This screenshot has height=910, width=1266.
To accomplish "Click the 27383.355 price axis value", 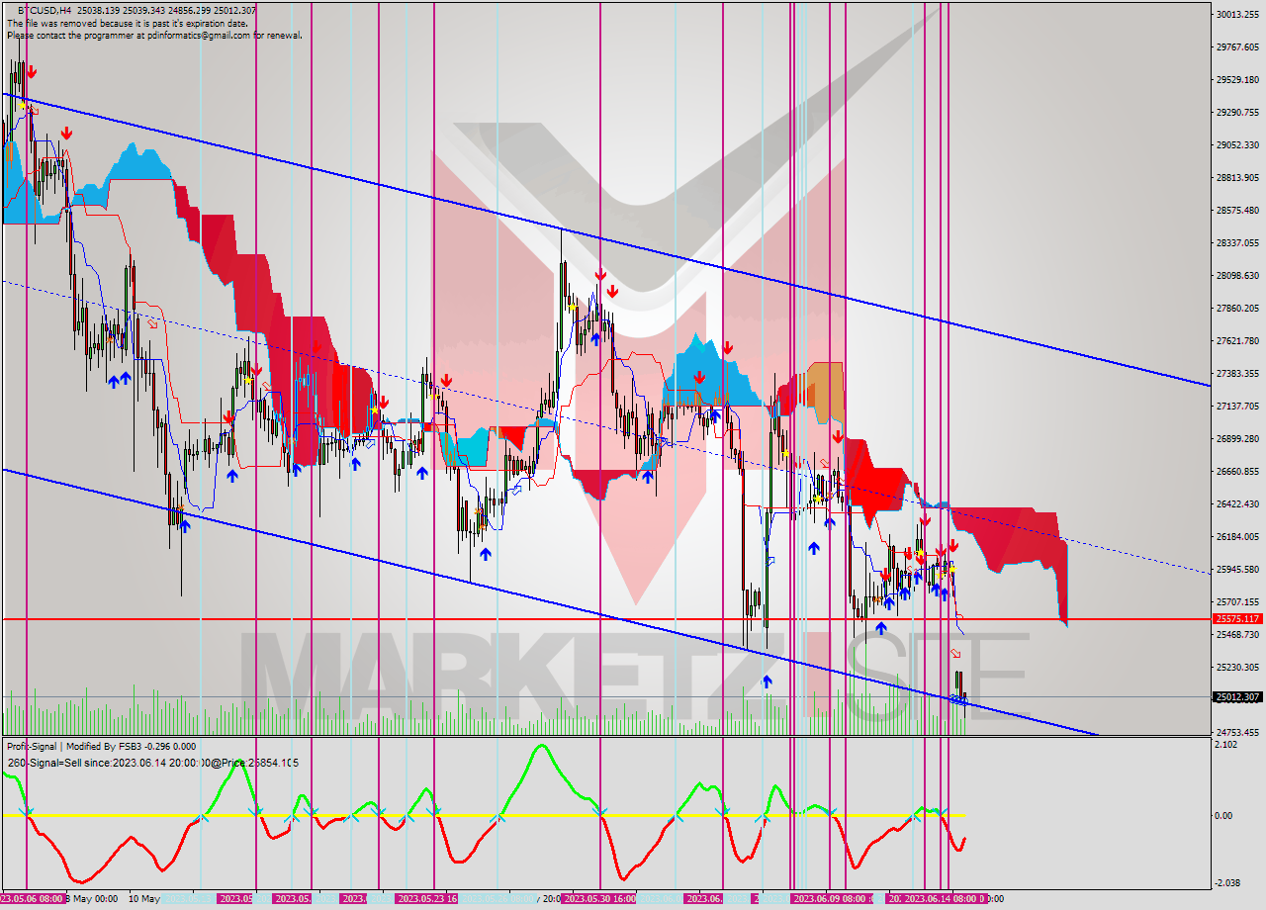I will pos(1237,373).
